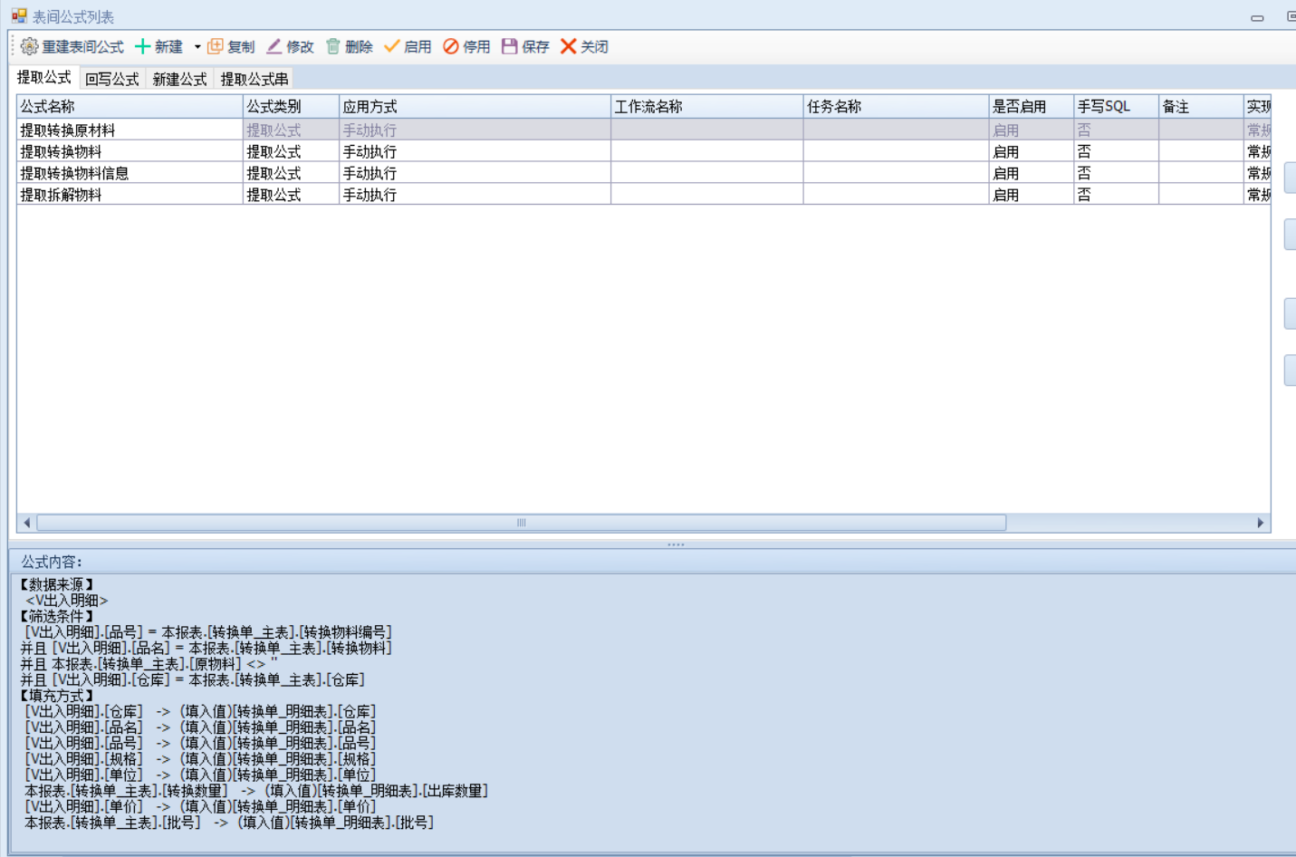Click the red X 关闭 icon

coord(569,46)
